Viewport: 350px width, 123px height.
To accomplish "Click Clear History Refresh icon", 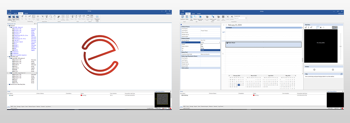I will (200, 17).
